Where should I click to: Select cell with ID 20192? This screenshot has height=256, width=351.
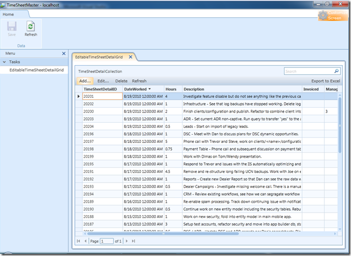coord(102,179)
